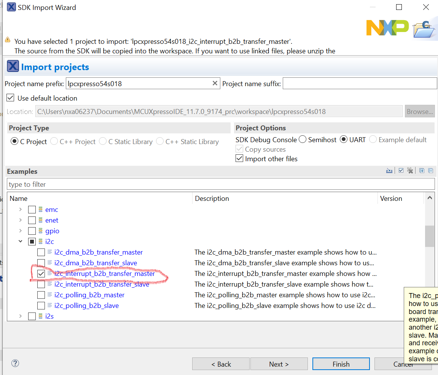Open help via the question mark icon
The height and width of the screenshot is (375, 438).
point(15,363)
